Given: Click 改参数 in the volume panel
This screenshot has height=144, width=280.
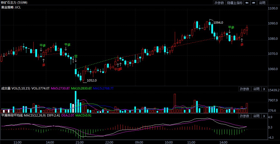Looking at the screenshot, I should pos(245,89).
